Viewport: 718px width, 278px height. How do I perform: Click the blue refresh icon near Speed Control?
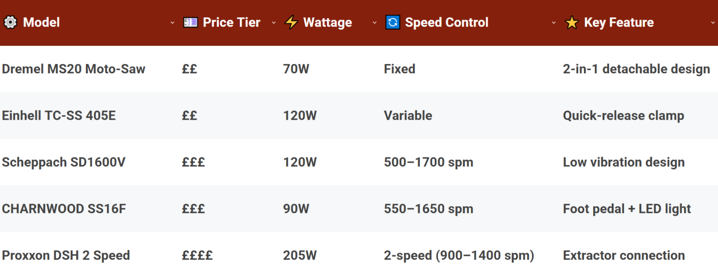(x=393, y=21)
